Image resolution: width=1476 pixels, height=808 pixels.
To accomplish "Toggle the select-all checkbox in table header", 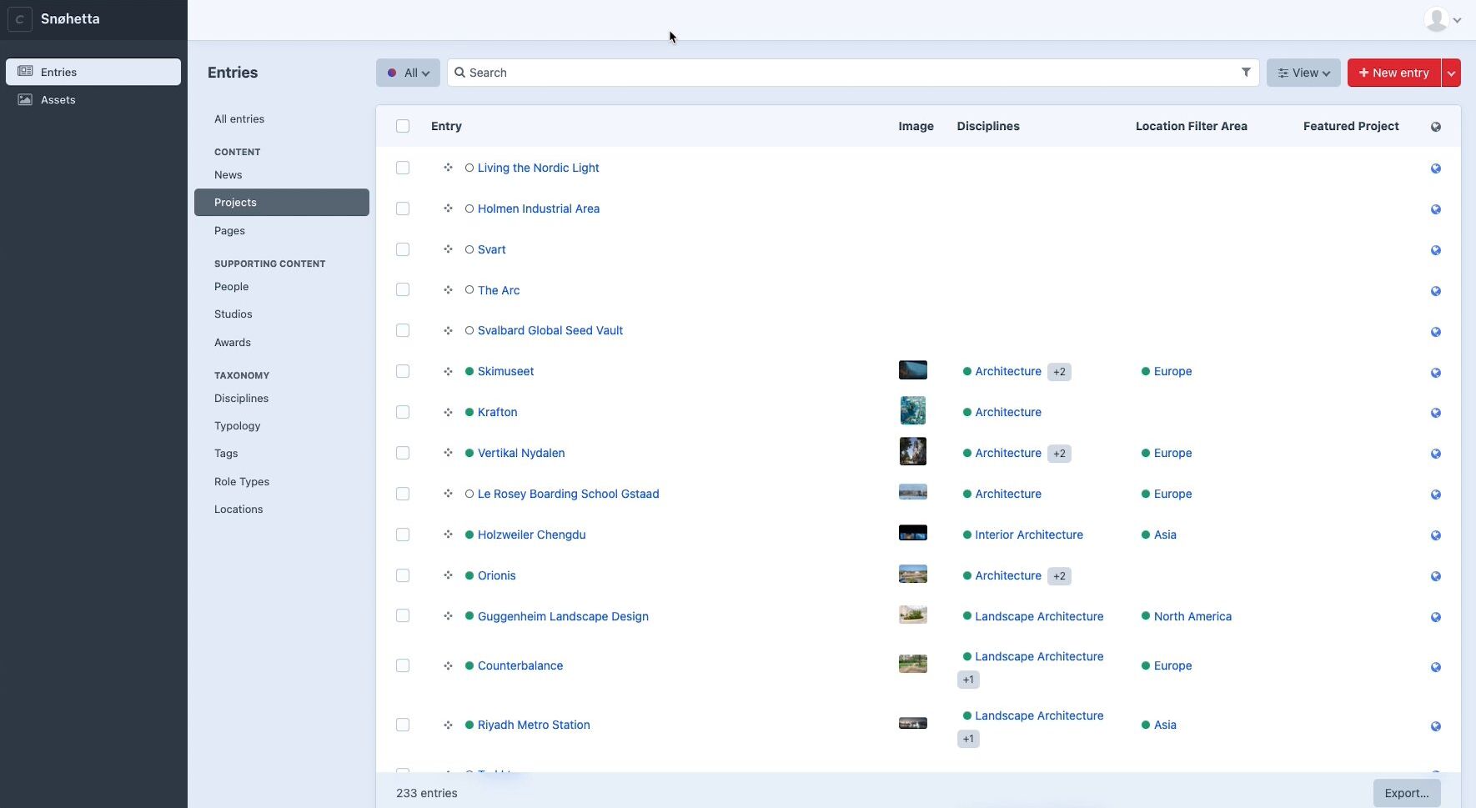I will click(x=403, y=126).
